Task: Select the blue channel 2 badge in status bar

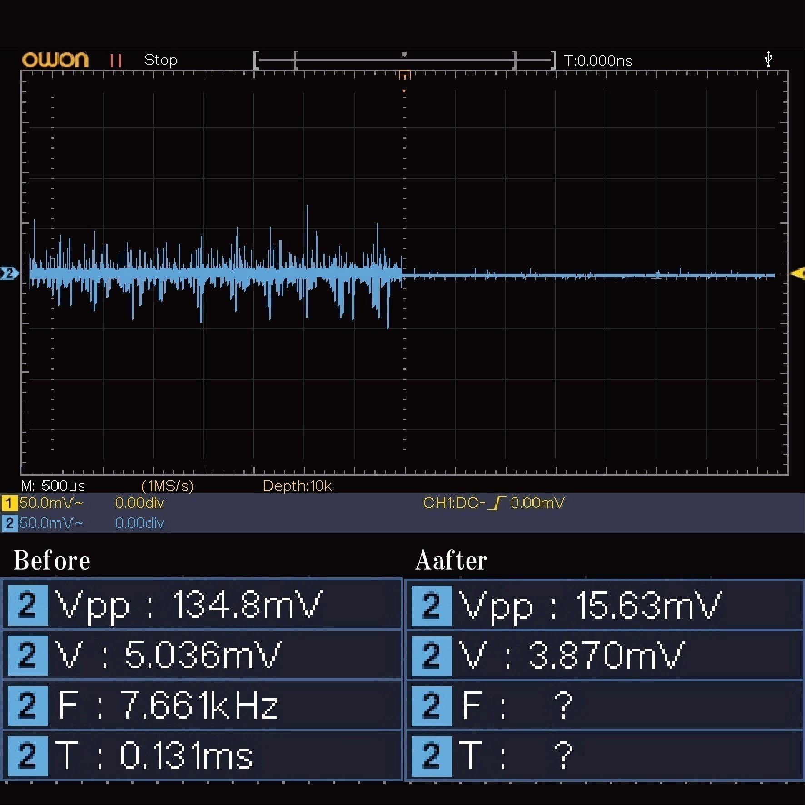Action: (x=9, y=523)
